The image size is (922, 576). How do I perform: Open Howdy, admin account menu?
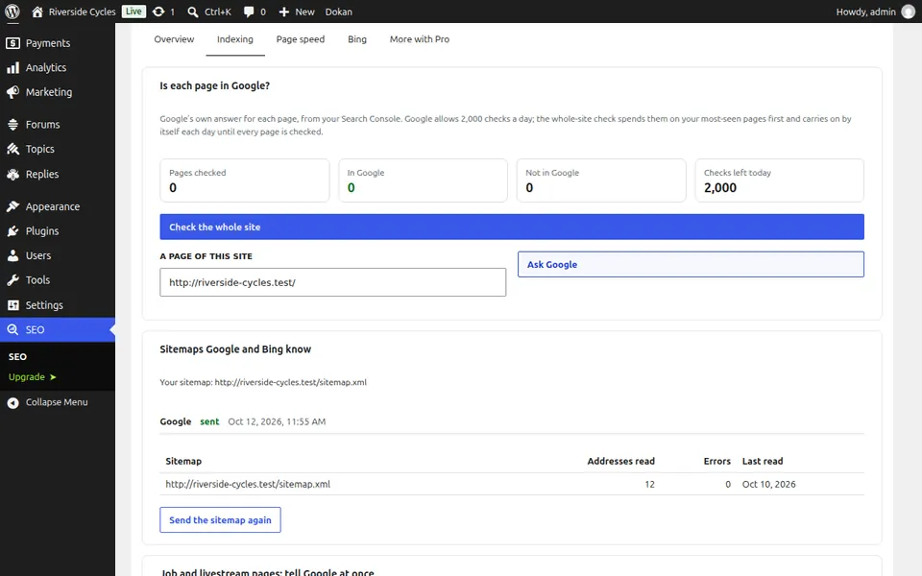point(875,12)
